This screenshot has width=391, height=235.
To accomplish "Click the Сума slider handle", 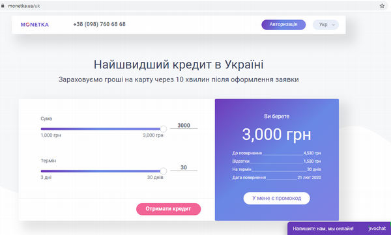I will [x=164, y=129].
